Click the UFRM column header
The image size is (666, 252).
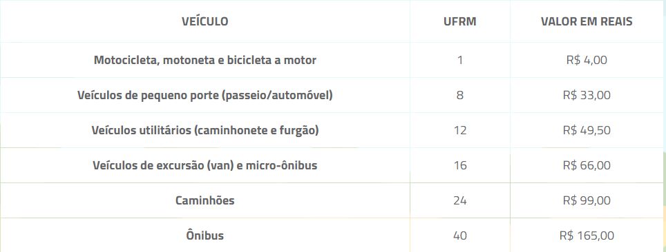click(460, 21)
